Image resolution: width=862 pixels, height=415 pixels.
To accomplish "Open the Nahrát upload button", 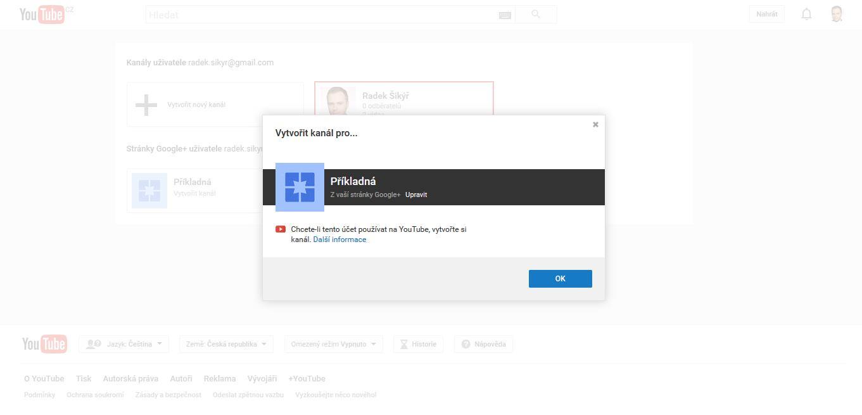I will coord(766,14).
